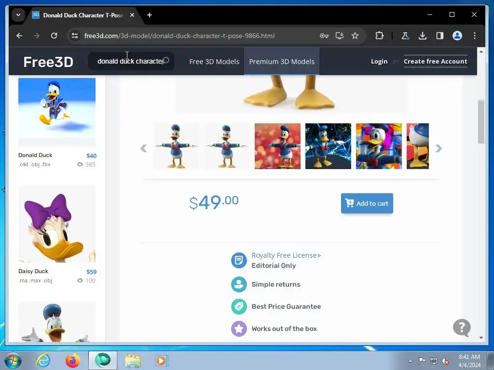Select first T-pose thumbnail on white
494x370 pixels.
[x=177, y=146]
